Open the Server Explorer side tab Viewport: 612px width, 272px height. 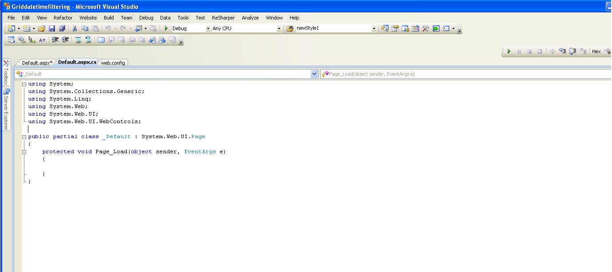(x=6, y=109)
